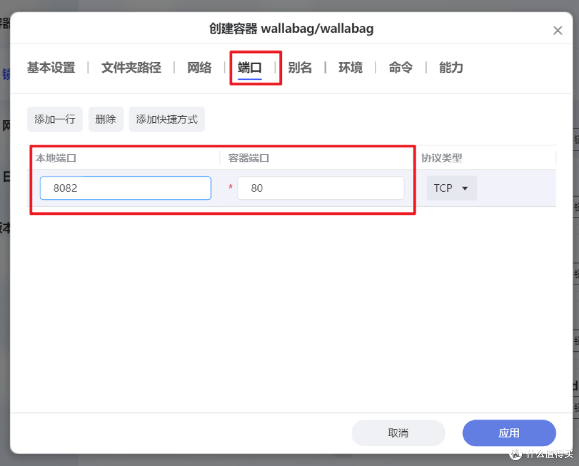Show the 能力 tab
The width and height of the screenshot is (579, 466).
point(451,67)
